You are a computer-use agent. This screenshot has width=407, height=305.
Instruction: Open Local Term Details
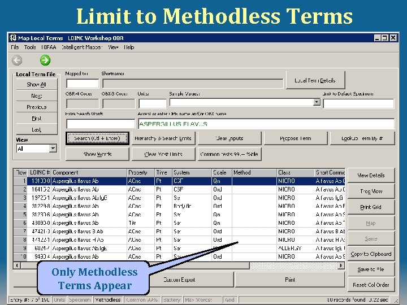[315, 80]
